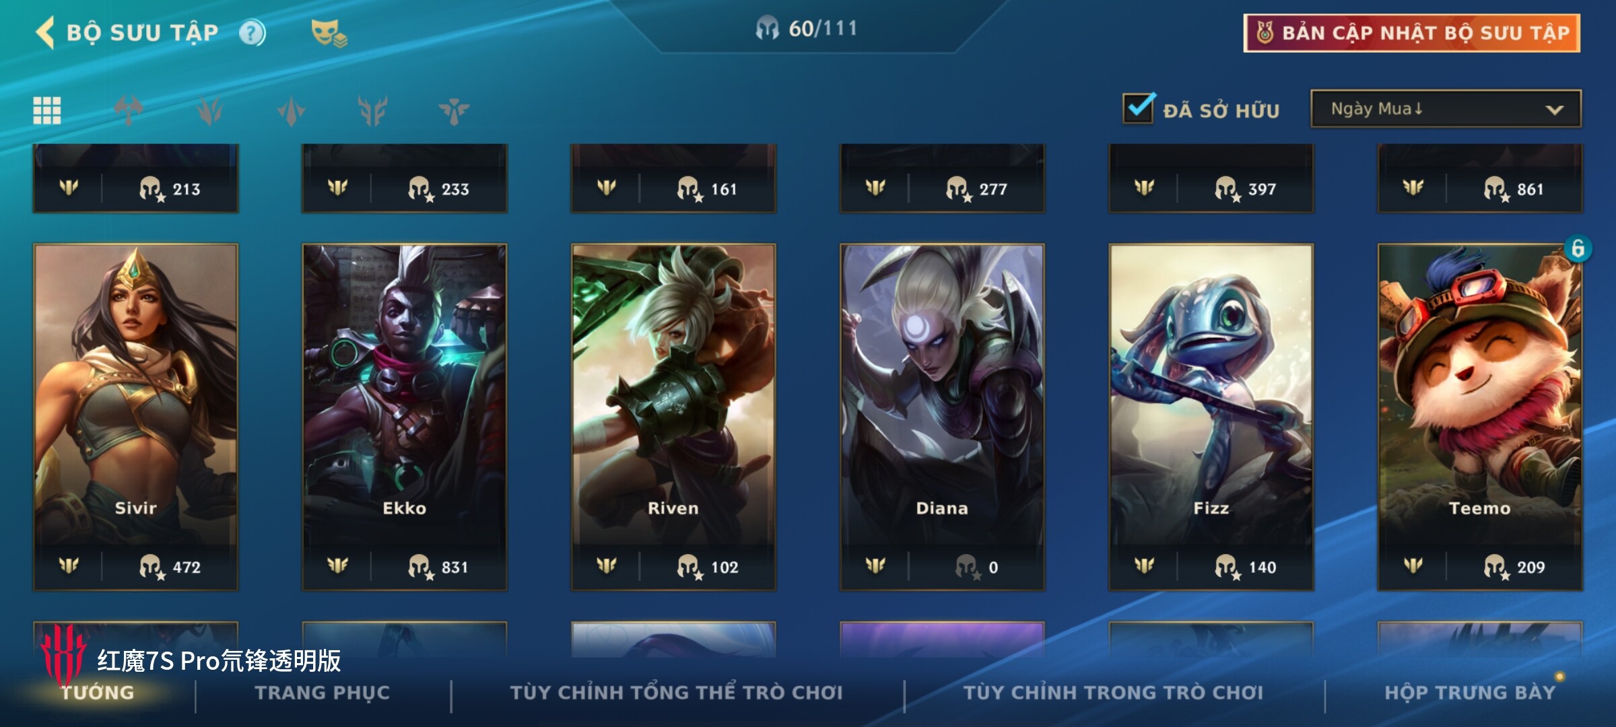
Task: Open Tùy Chỉnh Tổng Thể Trò Chơi tab
Action: point(677,693)
